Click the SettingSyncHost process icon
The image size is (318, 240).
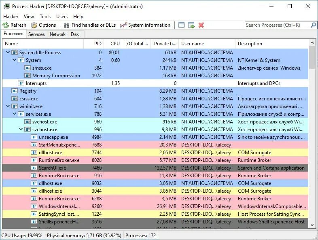[x=34, y=214]
